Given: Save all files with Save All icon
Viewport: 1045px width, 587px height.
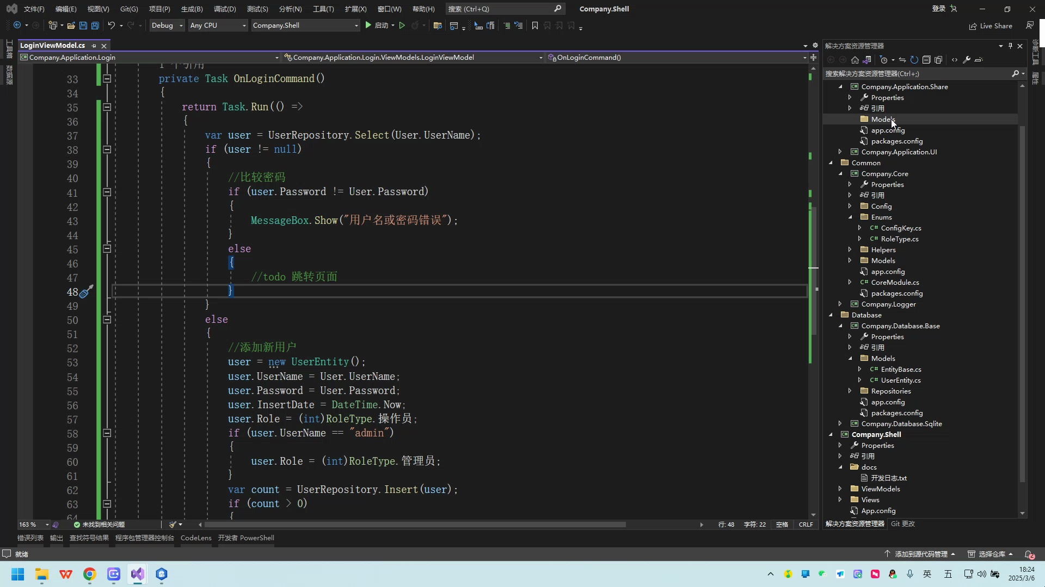Looking at the screenshot, I should click(95, 26).
